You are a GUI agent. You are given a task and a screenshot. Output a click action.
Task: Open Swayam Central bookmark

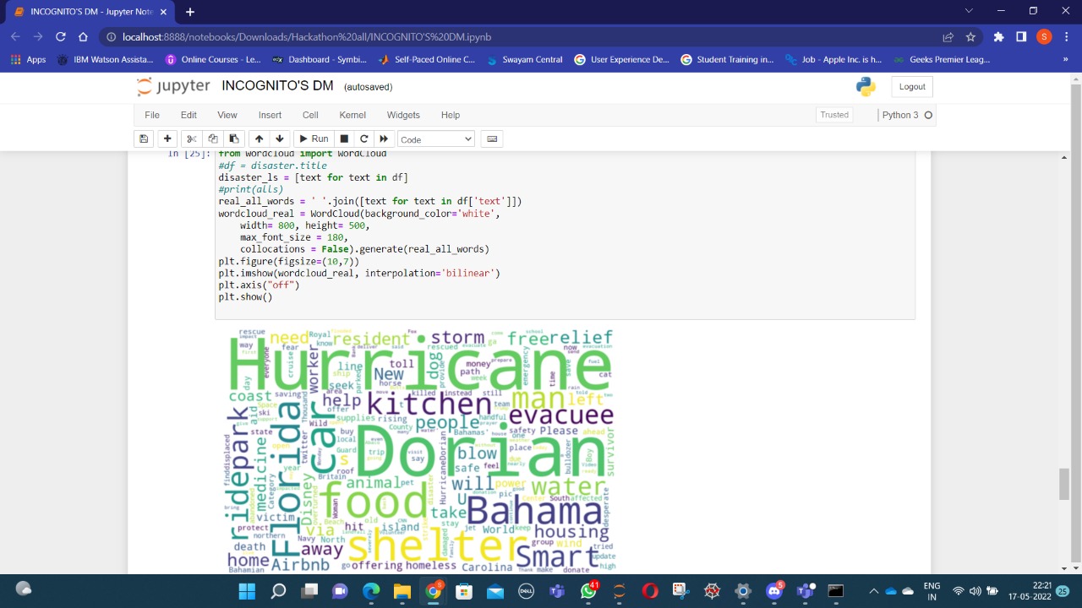(x=524, y=59)
